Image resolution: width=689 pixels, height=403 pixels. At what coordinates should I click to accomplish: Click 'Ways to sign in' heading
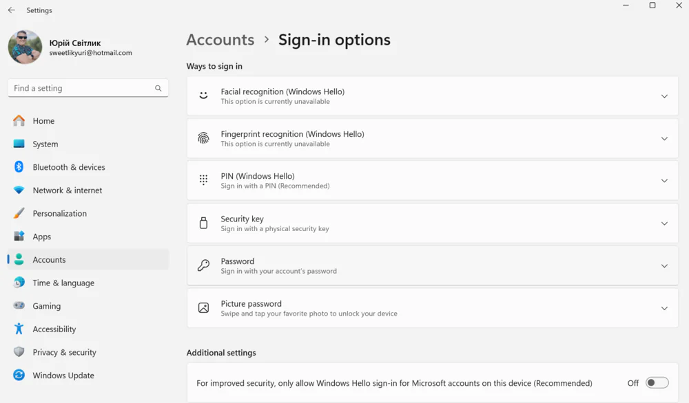point(214,66)
